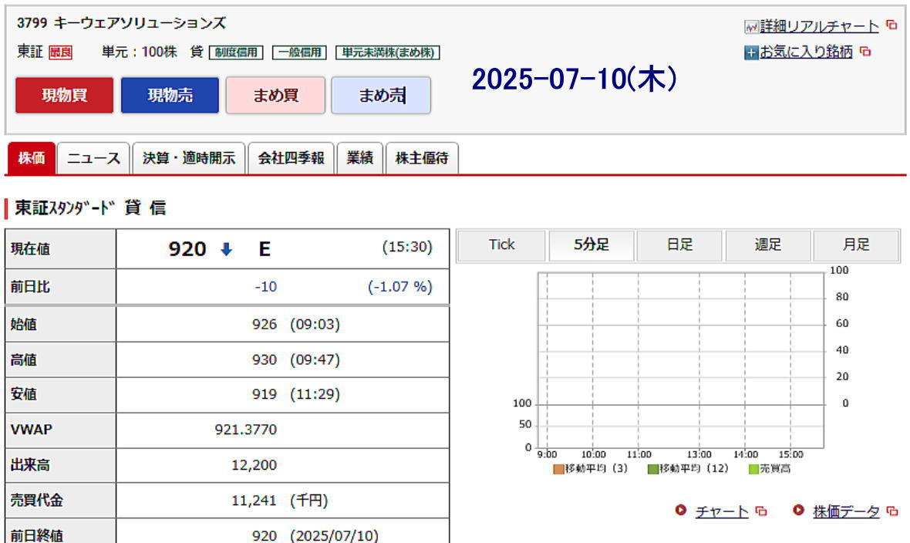Click the 現物買 buy button
This screenshot has width=910, height=543.
65,95
